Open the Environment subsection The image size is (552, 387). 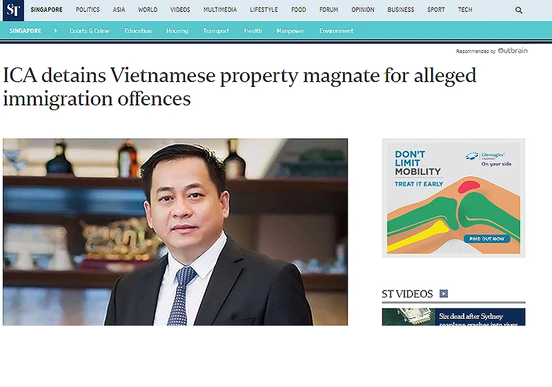coord(336,31)
